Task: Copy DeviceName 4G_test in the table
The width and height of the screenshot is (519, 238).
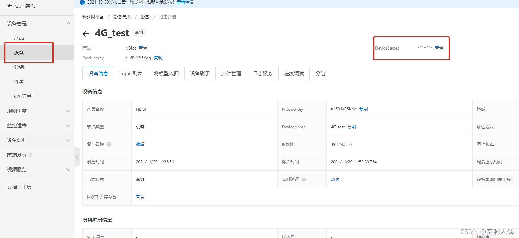Action: pos(352,127)
